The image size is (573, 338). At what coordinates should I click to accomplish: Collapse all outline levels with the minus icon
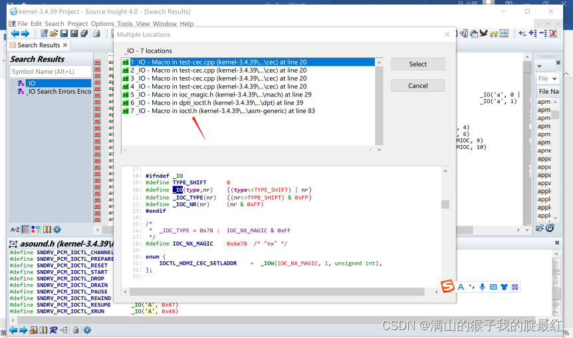(543, 33)
